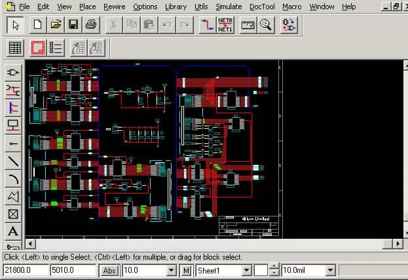The width and height of the screenshot is (408, 280).
Task: Decrease value with stepper down arrow
Action: coord(274,273)
